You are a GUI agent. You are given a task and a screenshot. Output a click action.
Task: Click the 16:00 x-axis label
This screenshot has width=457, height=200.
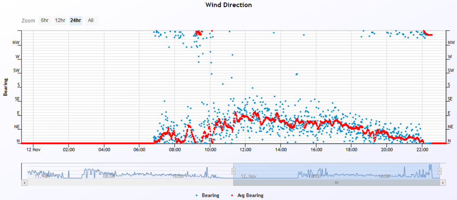tap(316, 150)
